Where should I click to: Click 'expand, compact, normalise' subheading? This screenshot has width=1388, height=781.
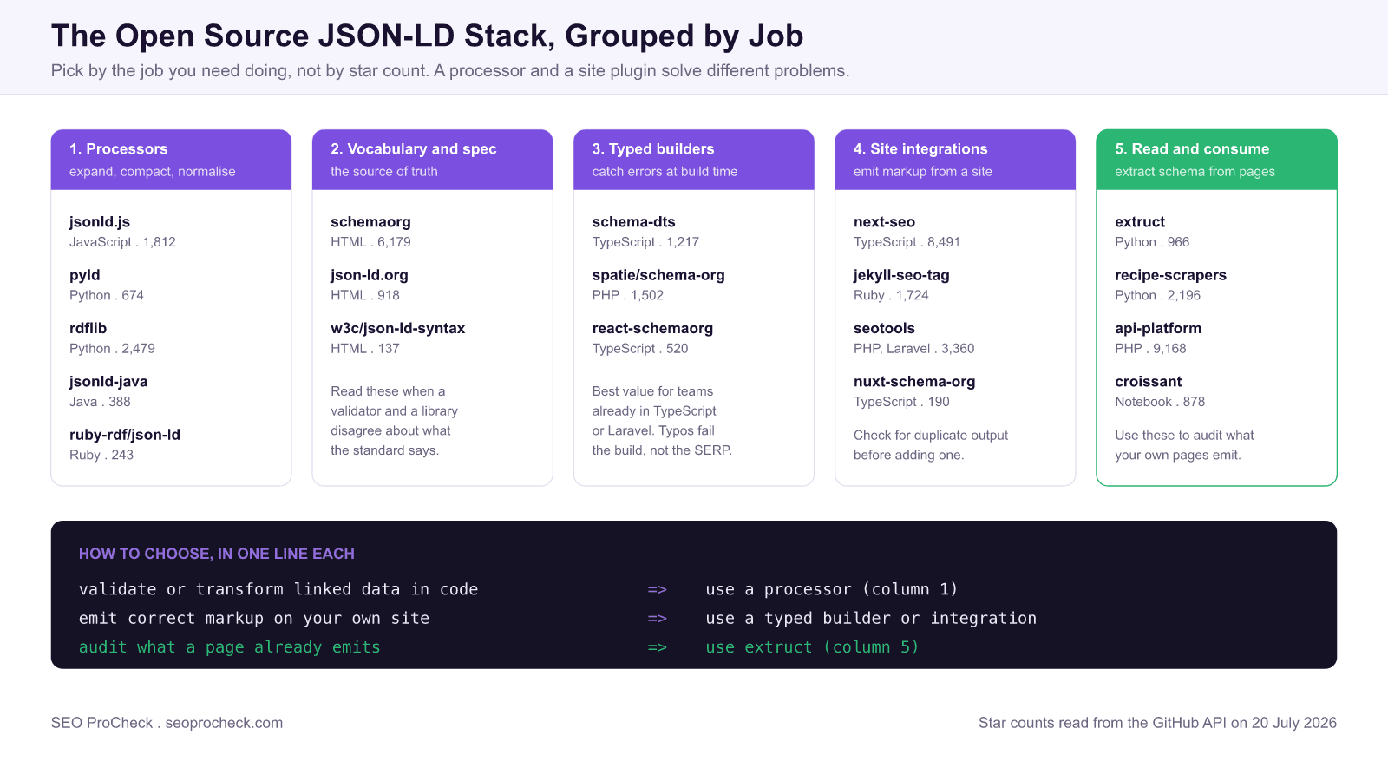(153, 172)
